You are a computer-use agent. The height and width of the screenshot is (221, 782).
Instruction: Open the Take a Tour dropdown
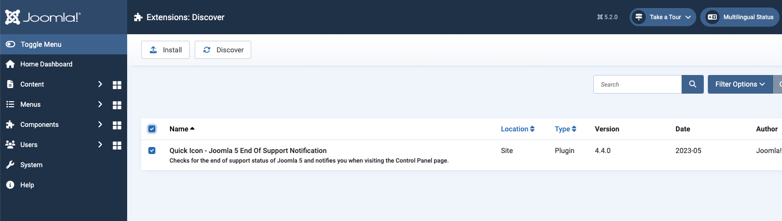(663, 17)
